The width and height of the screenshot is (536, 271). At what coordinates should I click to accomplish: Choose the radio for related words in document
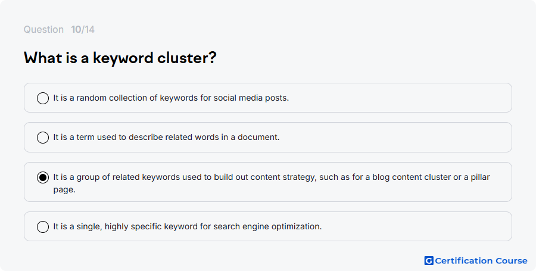(x=43, y=138)
